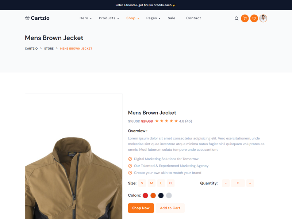Decrease quantity with minus button
Image resolution: width=292 pixels, height=219 pixels.
226,183
